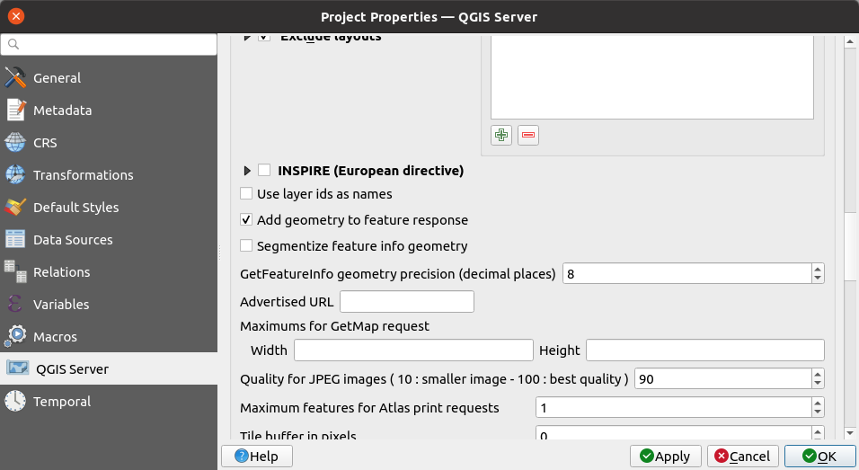Click the Help button
This screenshot has height=470, width=859.
pos(257,456)
